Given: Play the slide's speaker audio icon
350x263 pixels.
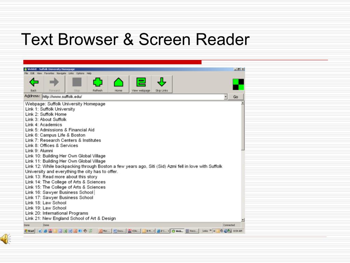Looking at the screenshot, I should pos(5,239).
